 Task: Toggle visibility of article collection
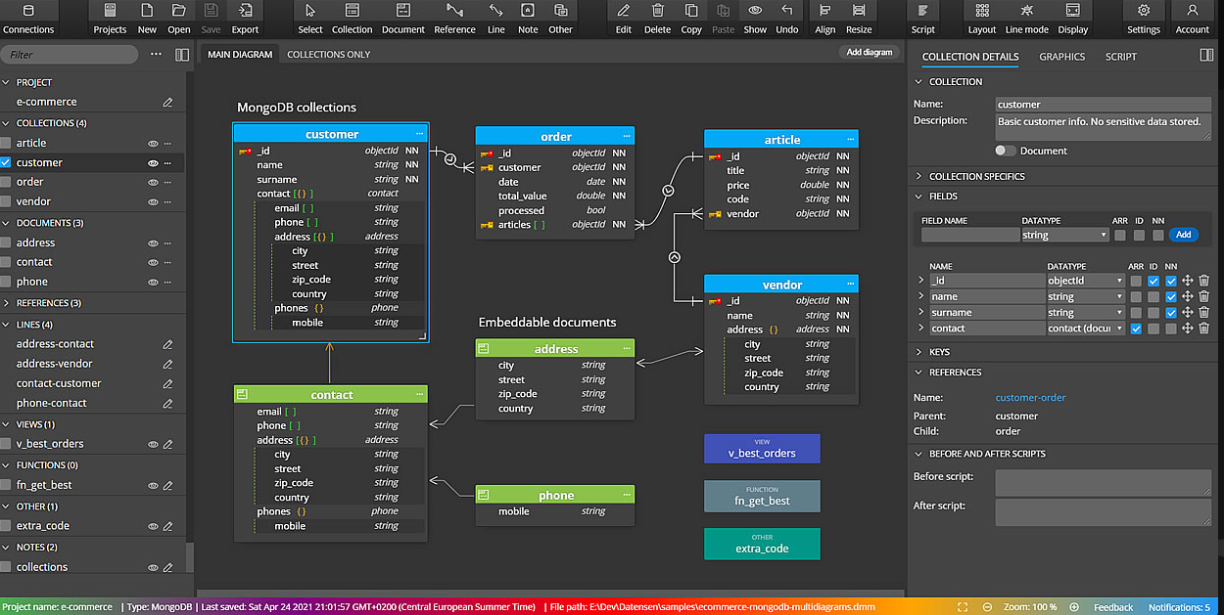153,143
